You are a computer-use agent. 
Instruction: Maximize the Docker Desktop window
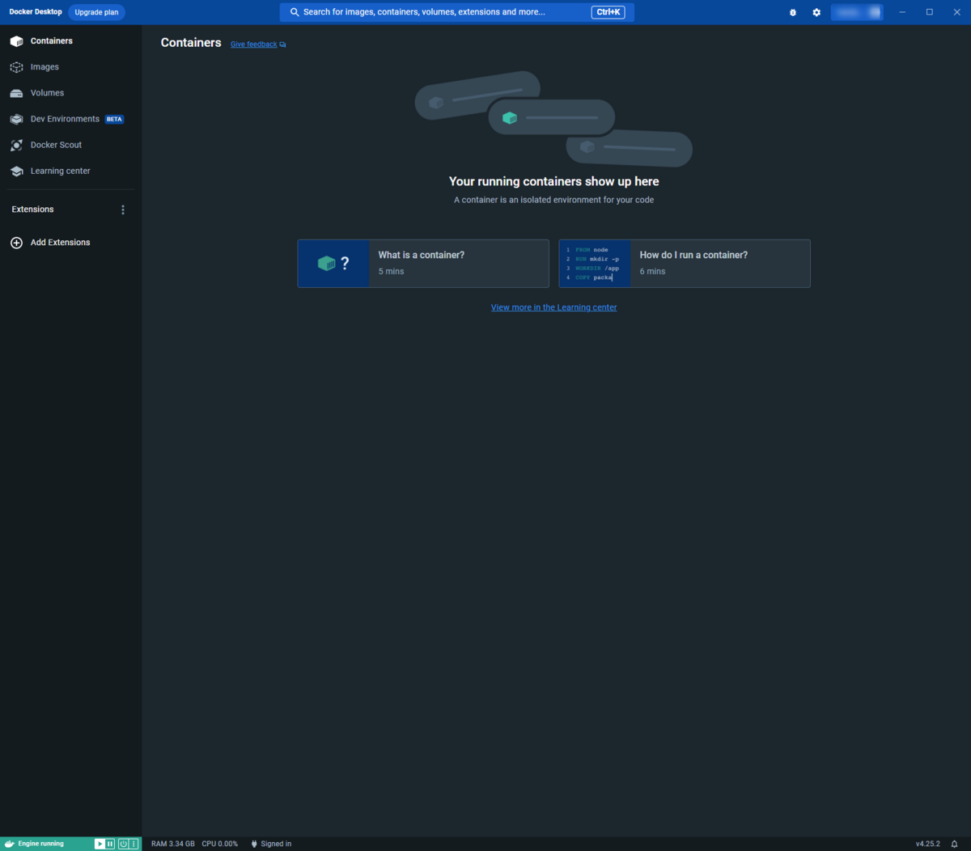coord(930,12)
